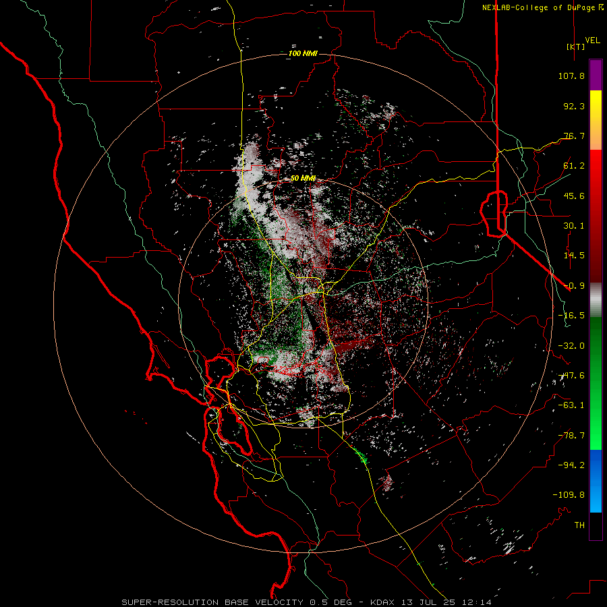Click the 45.6 scale label
This screenshot has height=607, width=607.
point(574,196)
